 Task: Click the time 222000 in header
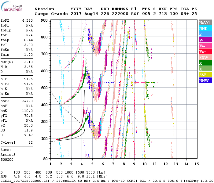(120, 14)
